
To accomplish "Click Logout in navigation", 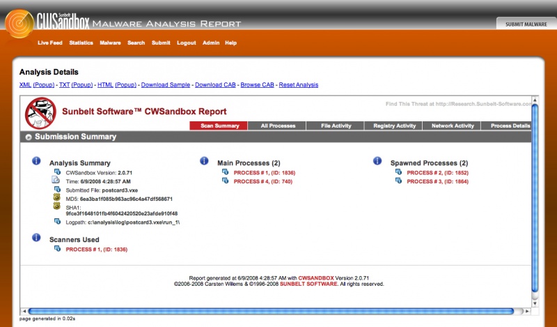I will coord(187,43).
